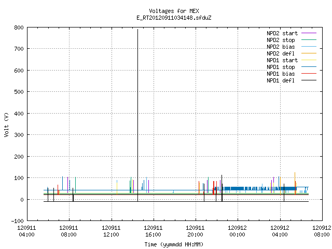The image size is (332, 249).
Task: Select the NPD1 stop legend entry
Action: point(281,67)
